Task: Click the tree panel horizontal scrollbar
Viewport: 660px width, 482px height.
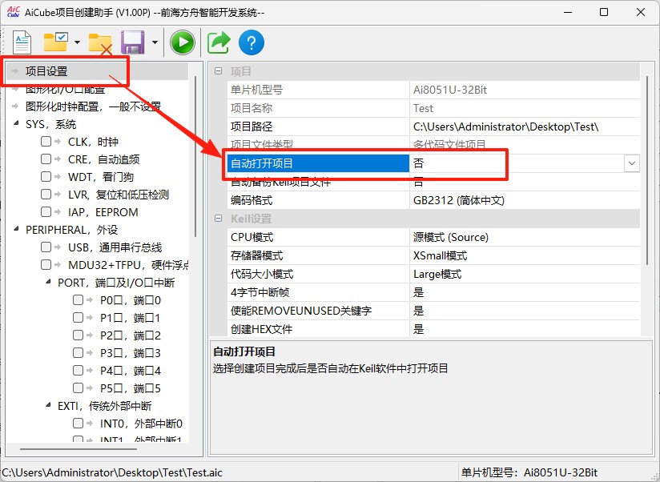Action: 78,449
